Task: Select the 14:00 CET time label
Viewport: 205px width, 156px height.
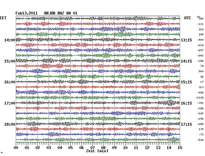Action: 10,40
